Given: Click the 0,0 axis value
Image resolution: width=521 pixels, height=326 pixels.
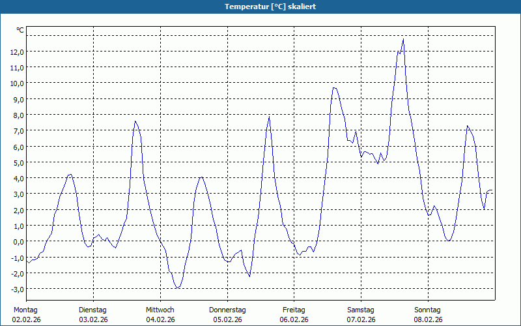Looking at the screenshot, I should (x=19, y=241).
